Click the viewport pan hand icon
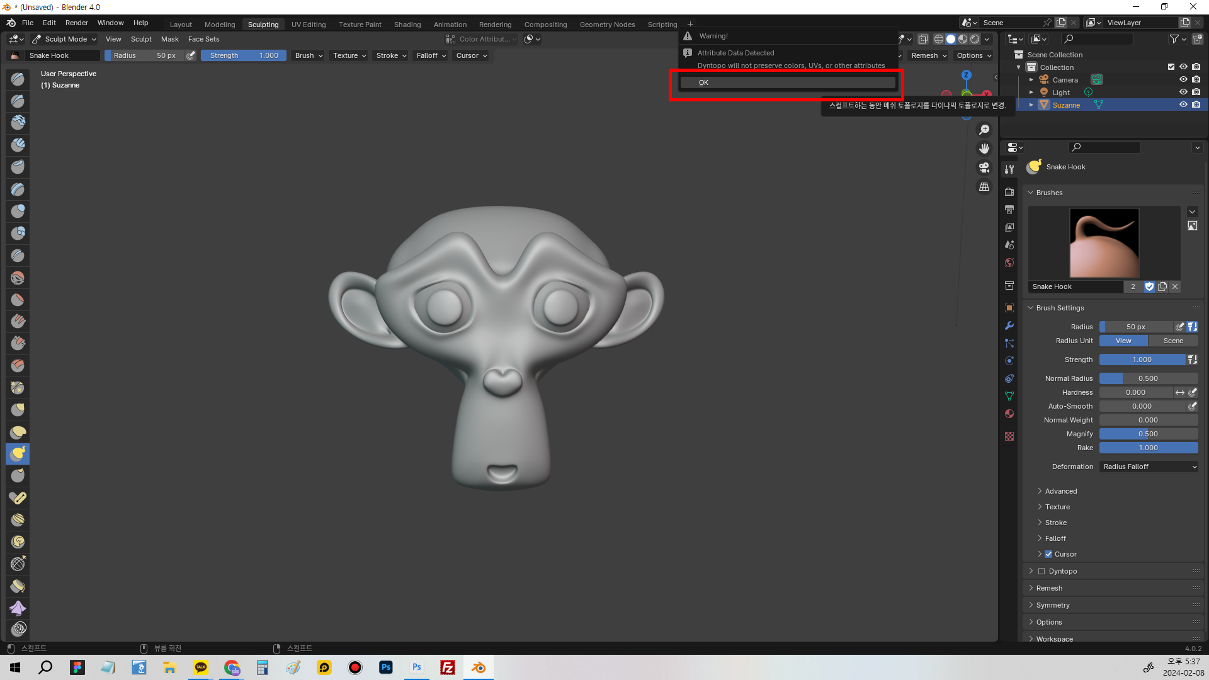The width and height of the screenshot is (1209, 680). tap(984, 149)
